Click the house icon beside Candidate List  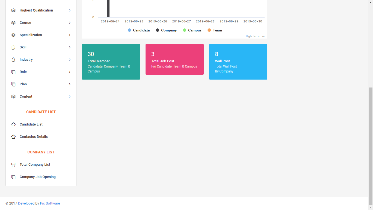13,124
